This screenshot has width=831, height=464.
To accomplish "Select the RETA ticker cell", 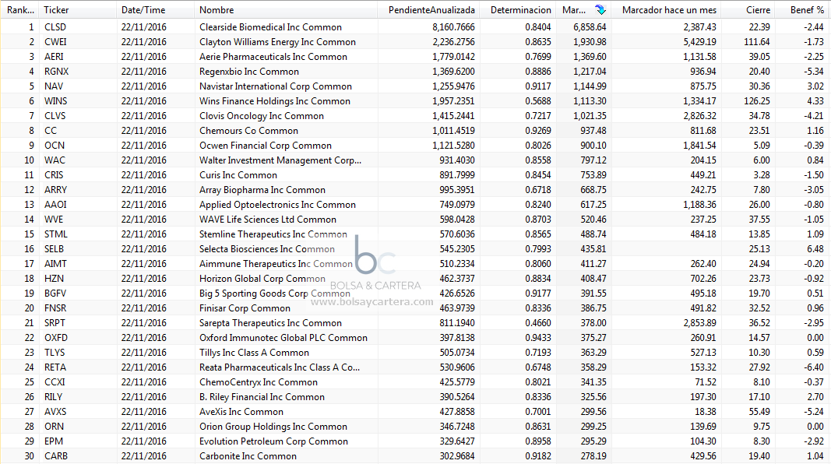I will point(55,368).
